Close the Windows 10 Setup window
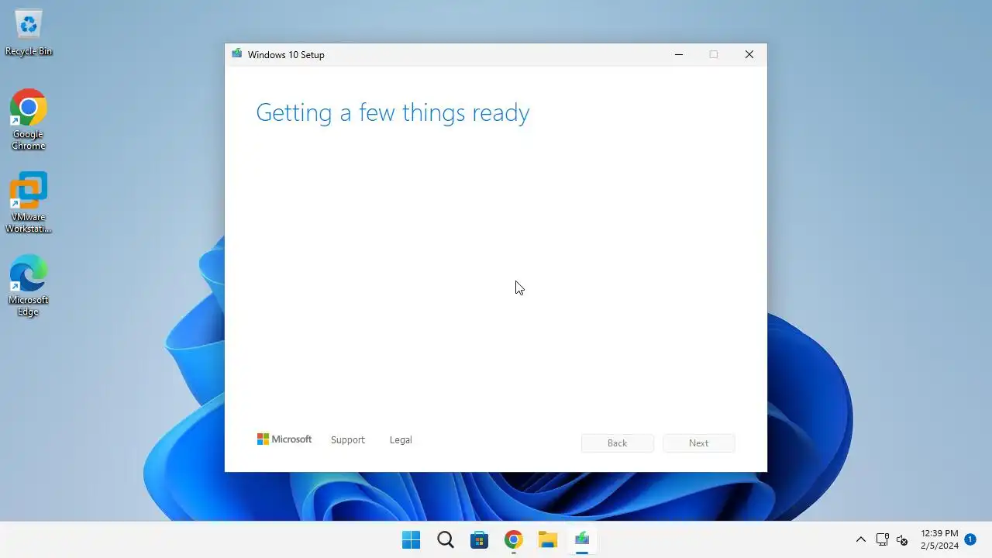Screen dimensions: 992x558 pyautogui.click(x=749, y=54)
